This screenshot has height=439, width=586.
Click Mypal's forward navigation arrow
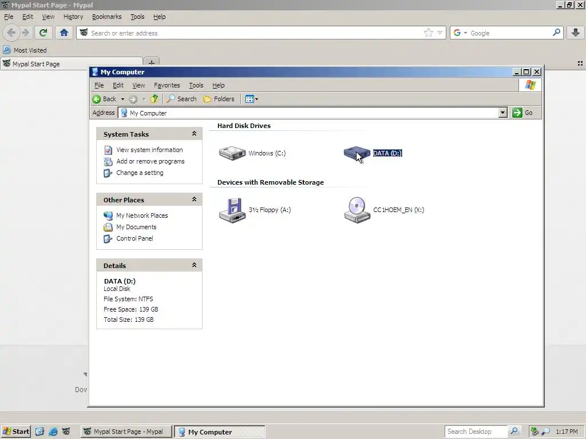coord(25,33)
